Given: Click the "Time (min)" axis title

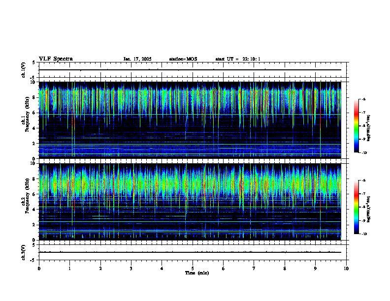Looking at the screenshot, I should click(197, 273).
